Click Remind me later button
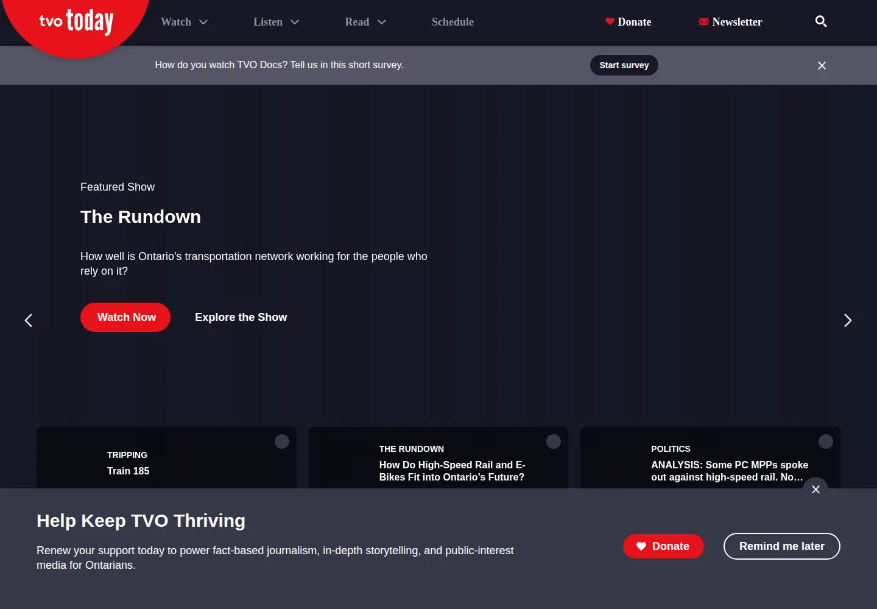Image resolution: width=877 pixels, height=609 pixels. (x=782, y=546)
